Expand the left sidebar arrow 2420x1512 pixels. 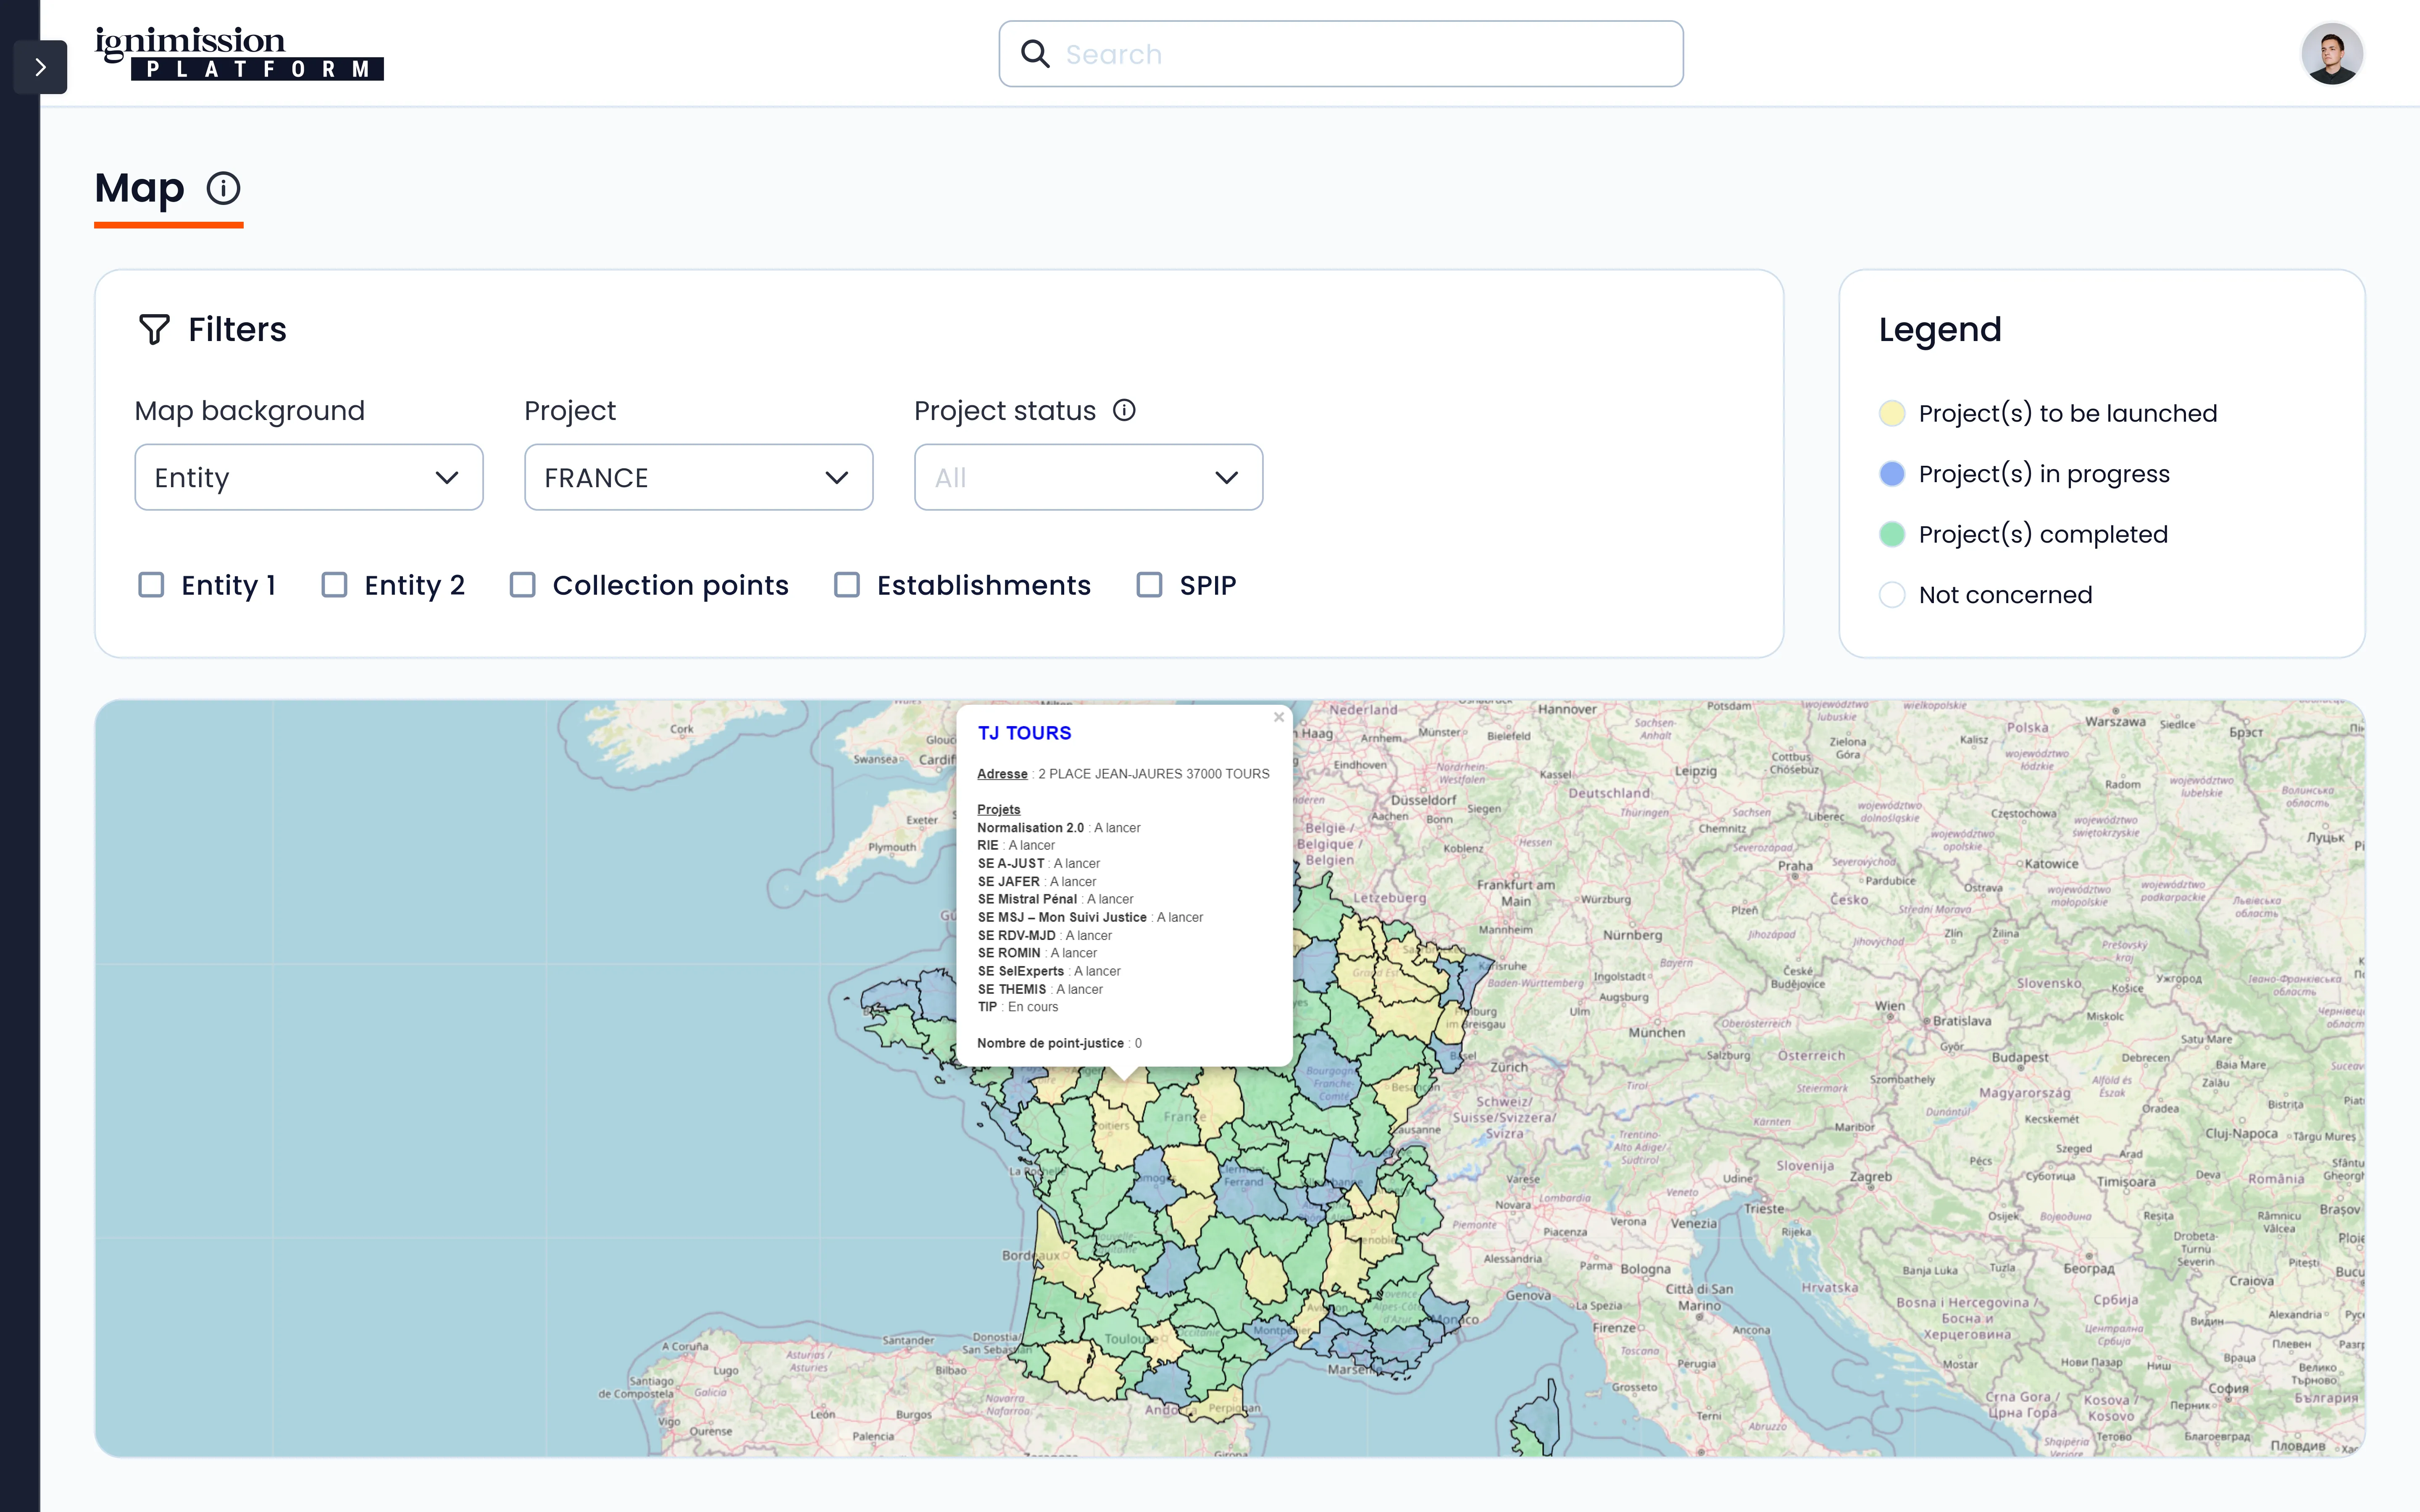(40, 67)
